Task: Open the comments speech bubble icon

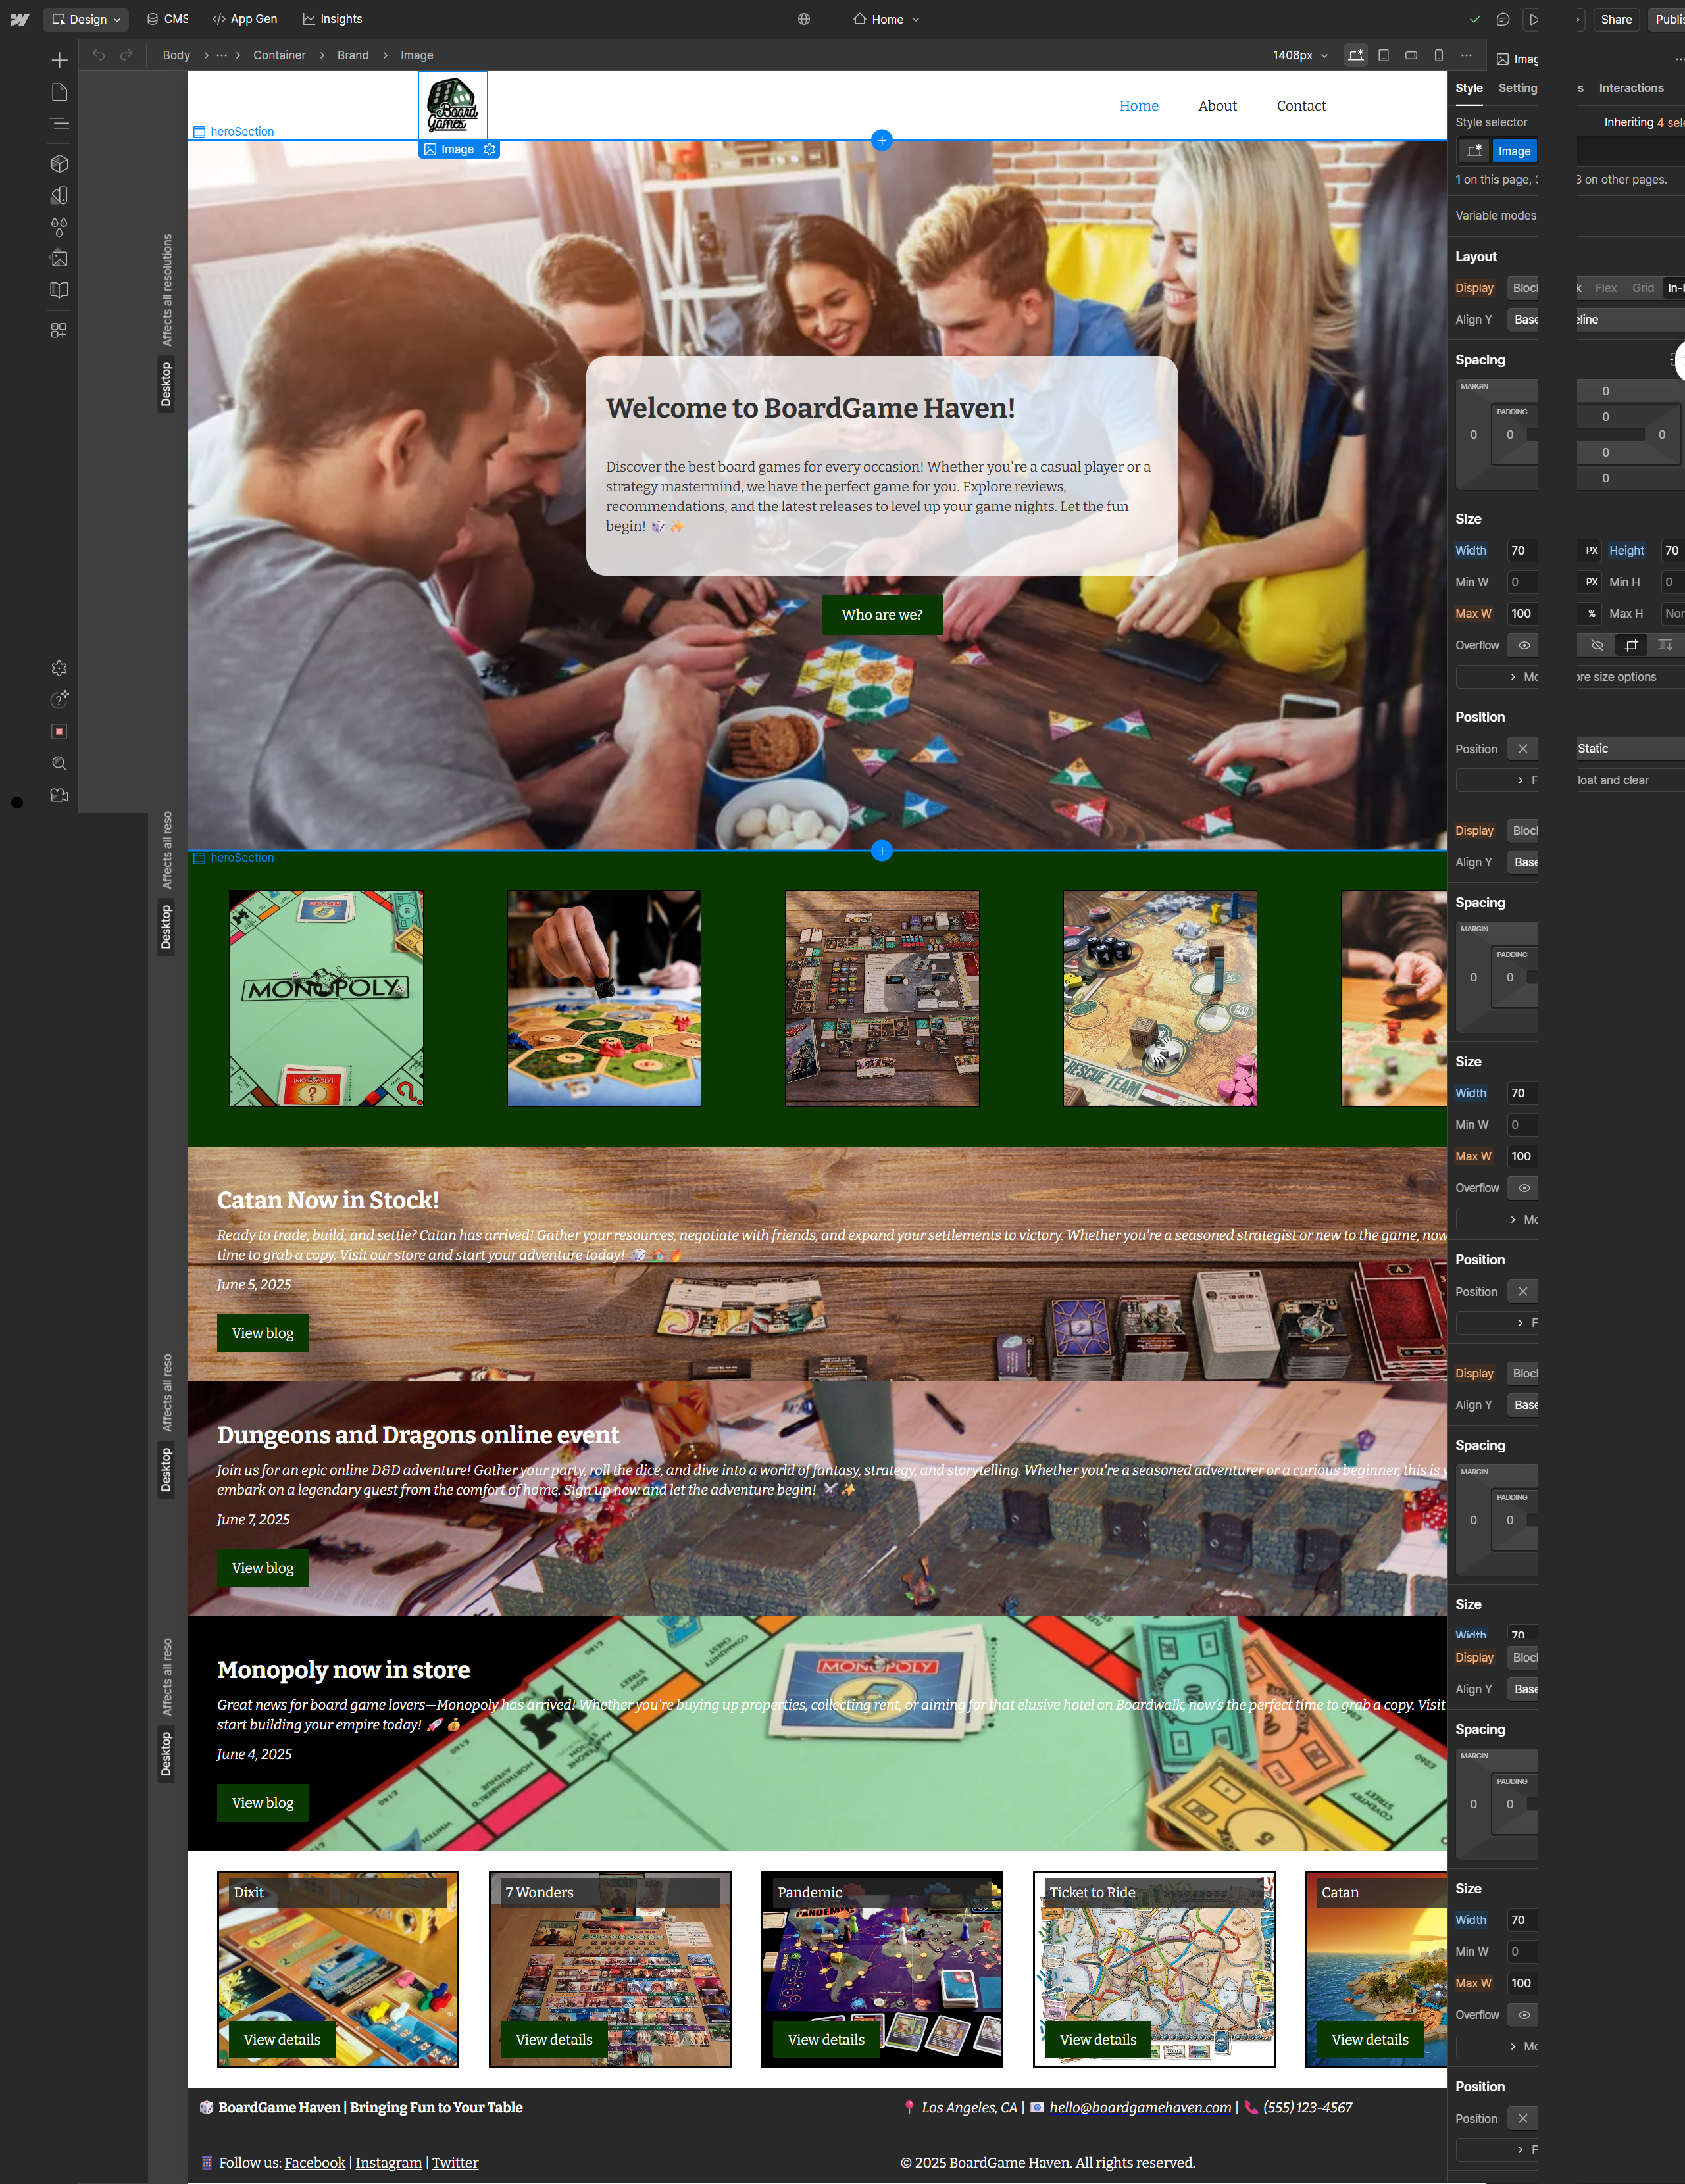Action: (x=1503, y=19)
